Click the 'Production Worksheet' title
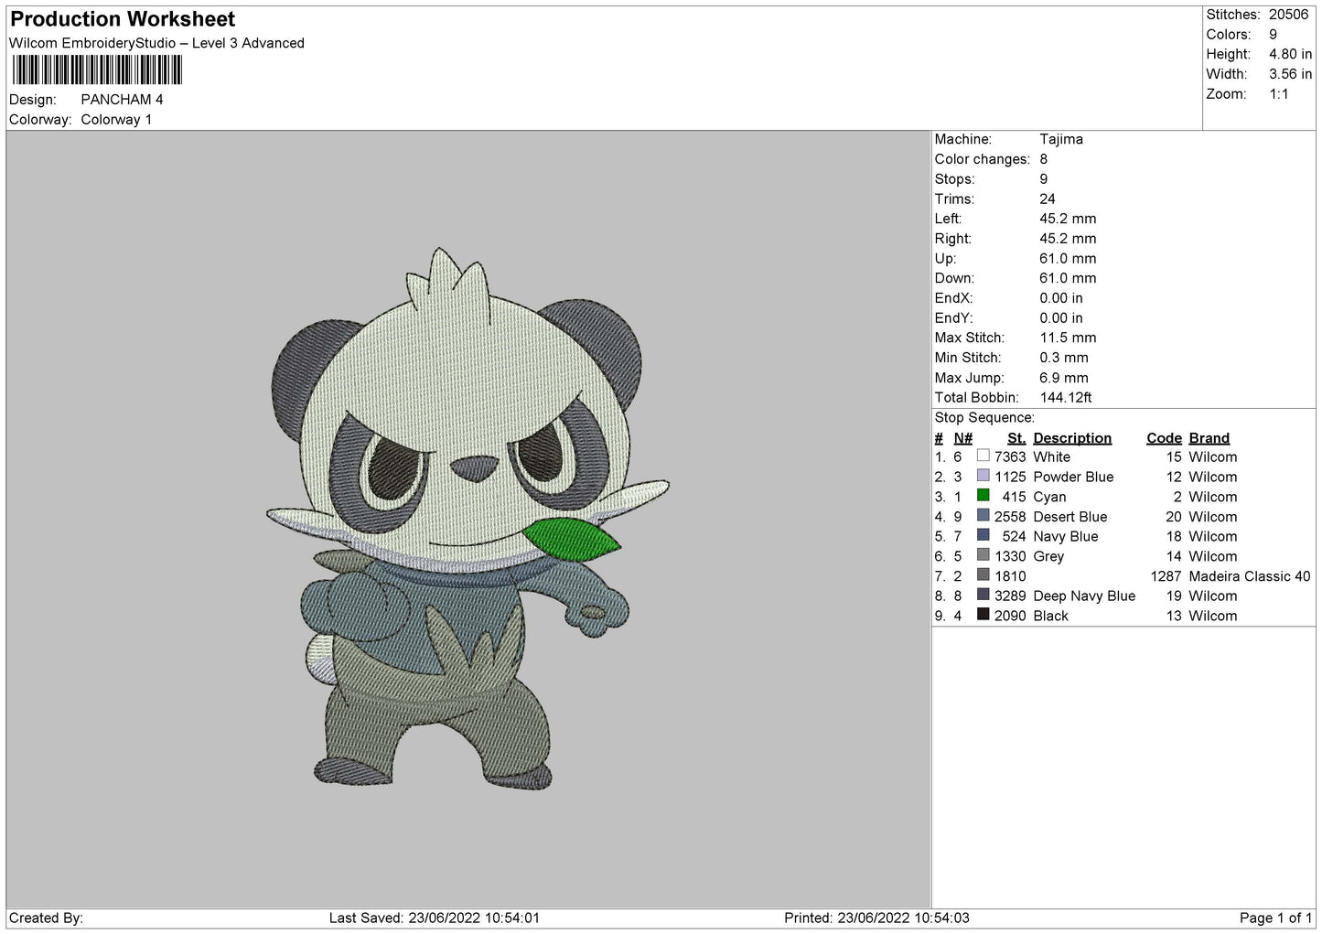1322x934 pixels. (123, 19)
